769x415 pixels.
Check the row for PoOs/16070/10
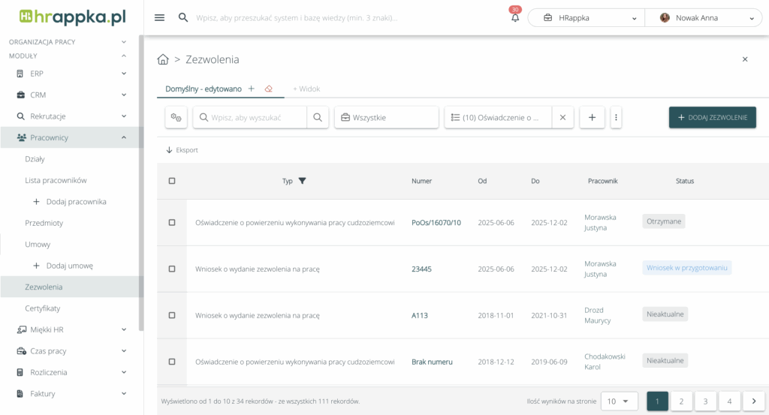(172, 222)
